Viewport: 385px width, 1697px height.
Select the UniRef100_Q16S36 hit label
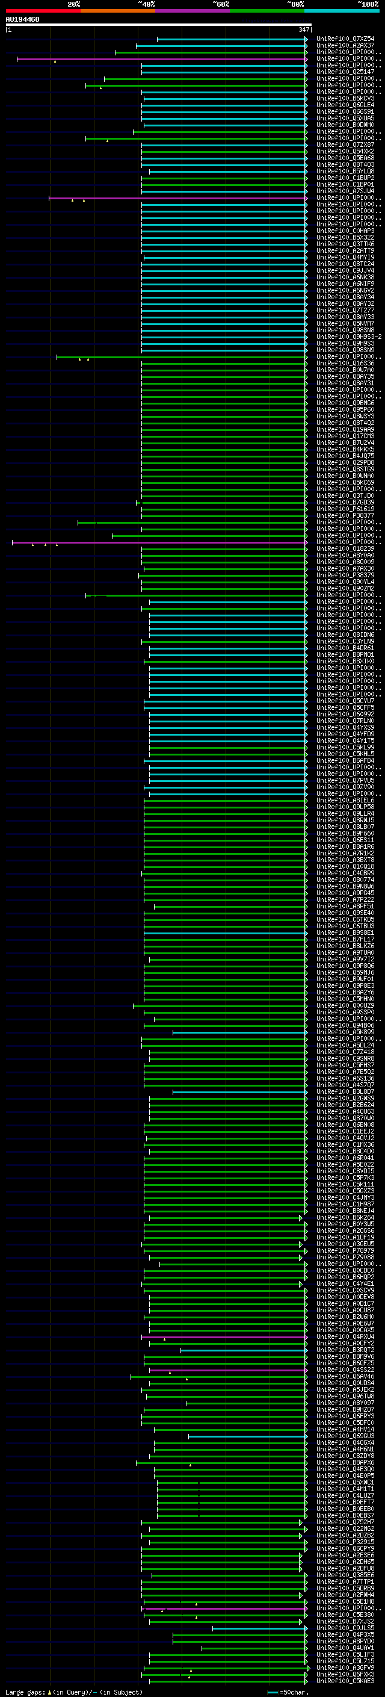[x=345, y=363]
